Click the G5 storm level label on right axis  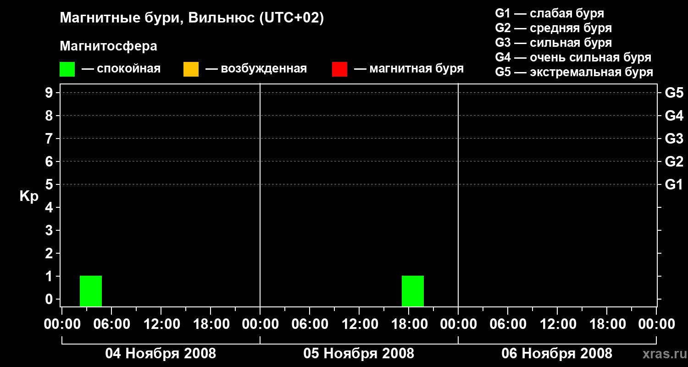[674, 93]
